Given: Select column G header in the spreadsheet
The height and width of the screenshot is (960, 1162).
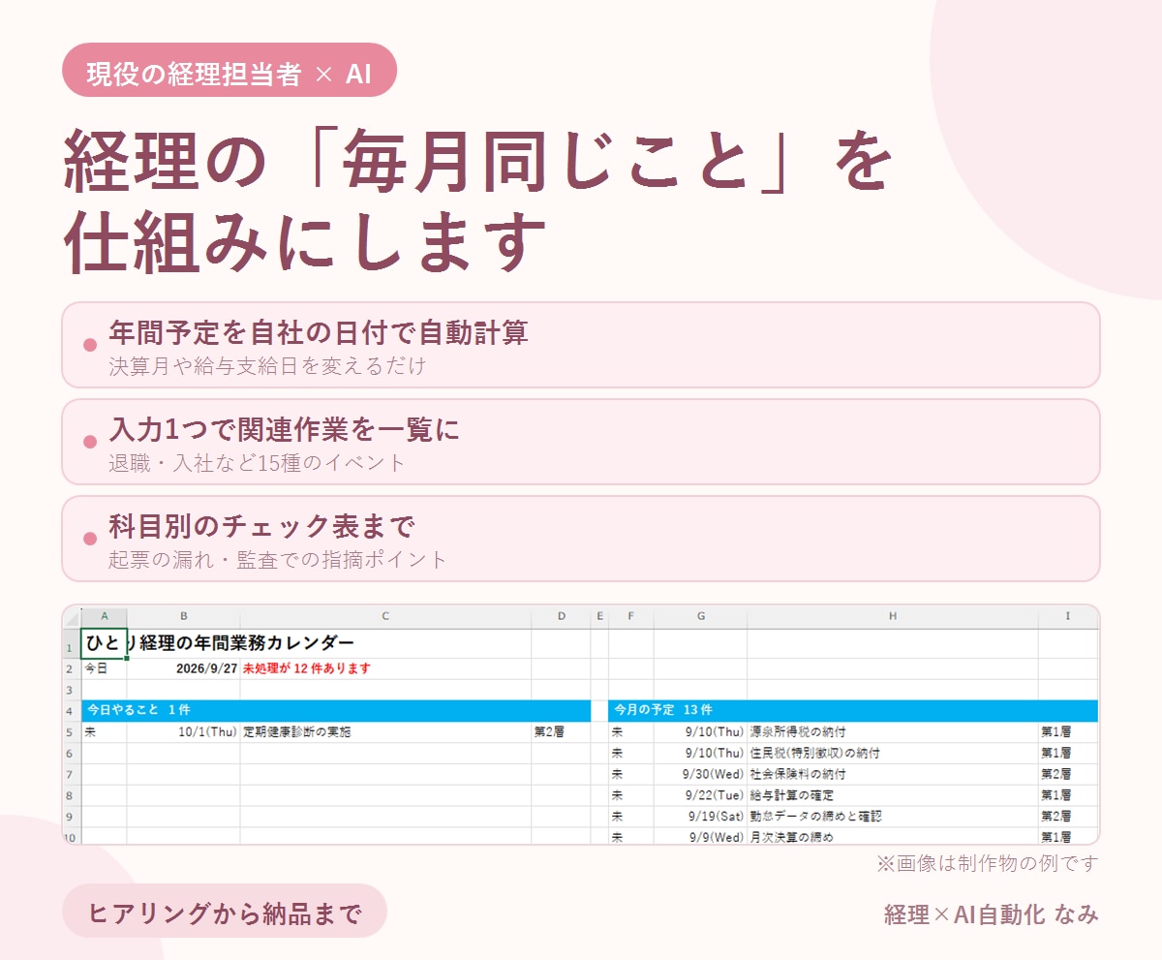Looking at the screenshot, I should pyautogui.click(x=700, y=616).
